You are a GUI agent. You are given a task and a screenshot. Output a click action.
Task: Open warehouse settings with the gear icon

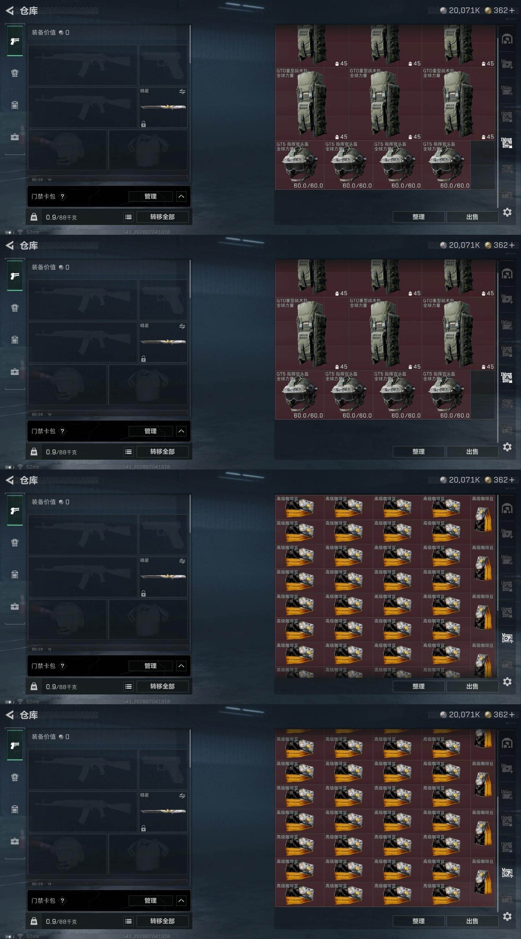(x=507, y=212)
